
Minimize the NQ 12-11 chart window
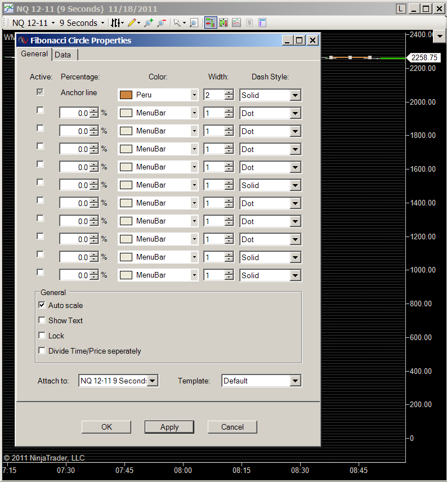click(x=414, y=8)
